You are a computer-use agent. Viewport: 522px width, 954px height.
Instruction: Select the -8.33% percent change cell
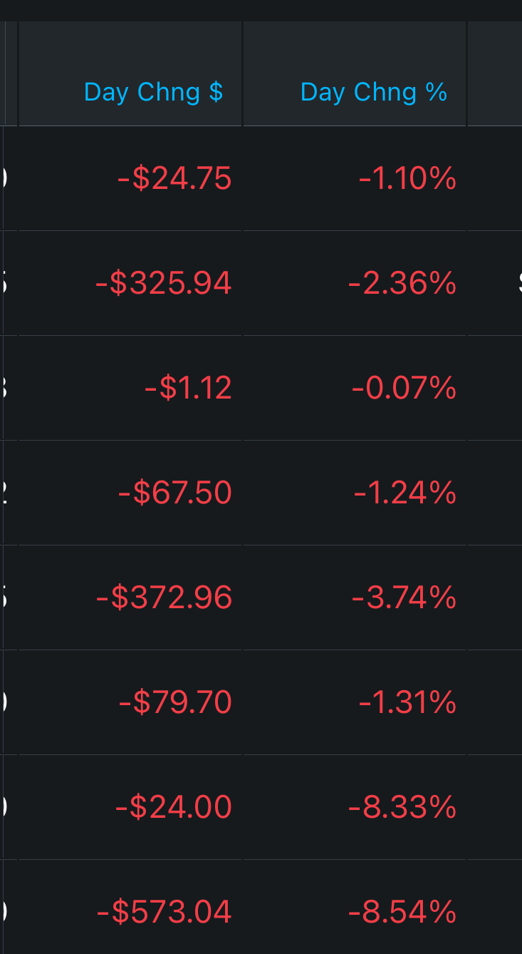402,807
